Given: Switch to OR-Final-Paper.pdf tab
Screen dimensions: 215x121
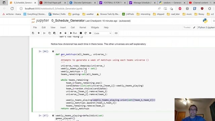Looking at the screenshot, I should pos(52,3).
